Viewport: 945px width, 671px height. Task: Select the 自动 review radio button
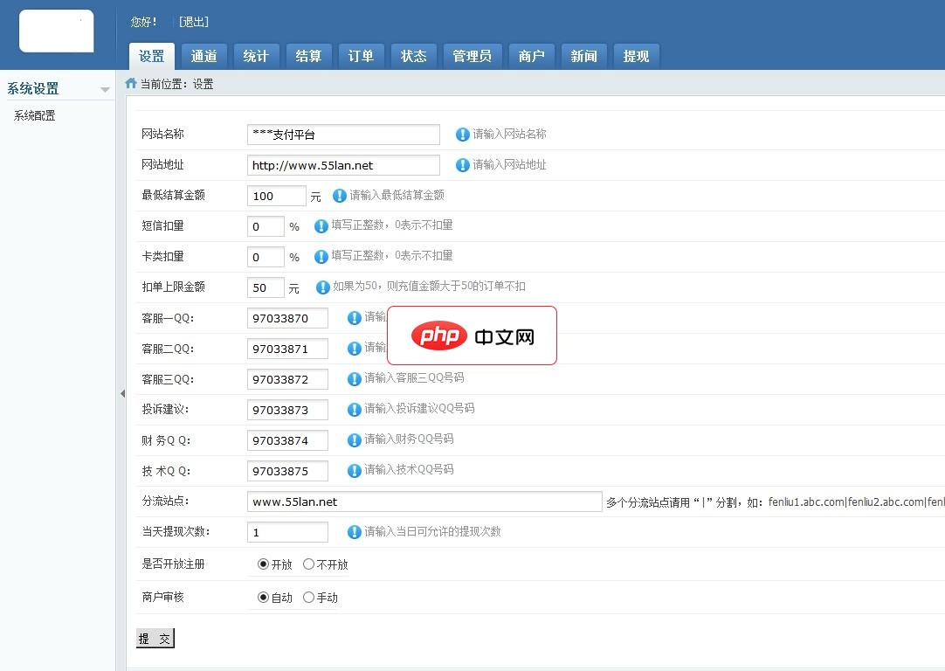(x=265, y=597)
